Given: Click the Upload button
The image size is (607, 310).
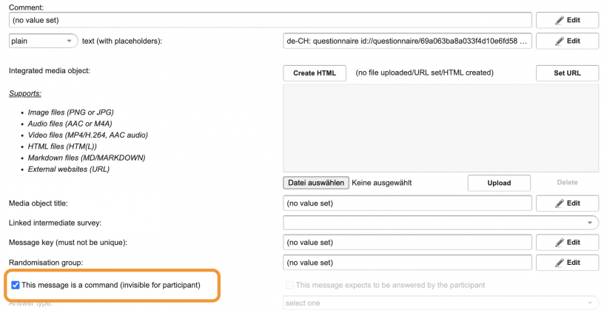Looking at the screenshot, I should [x=499, y=183].
